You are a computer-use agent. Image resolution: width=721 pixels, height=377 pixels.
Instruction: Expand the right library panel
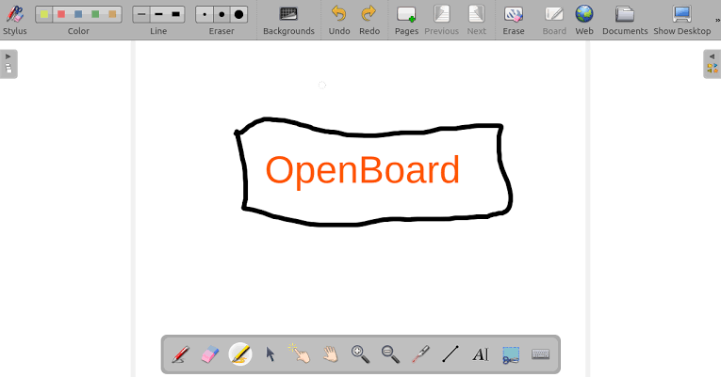(x=713, y=64)
